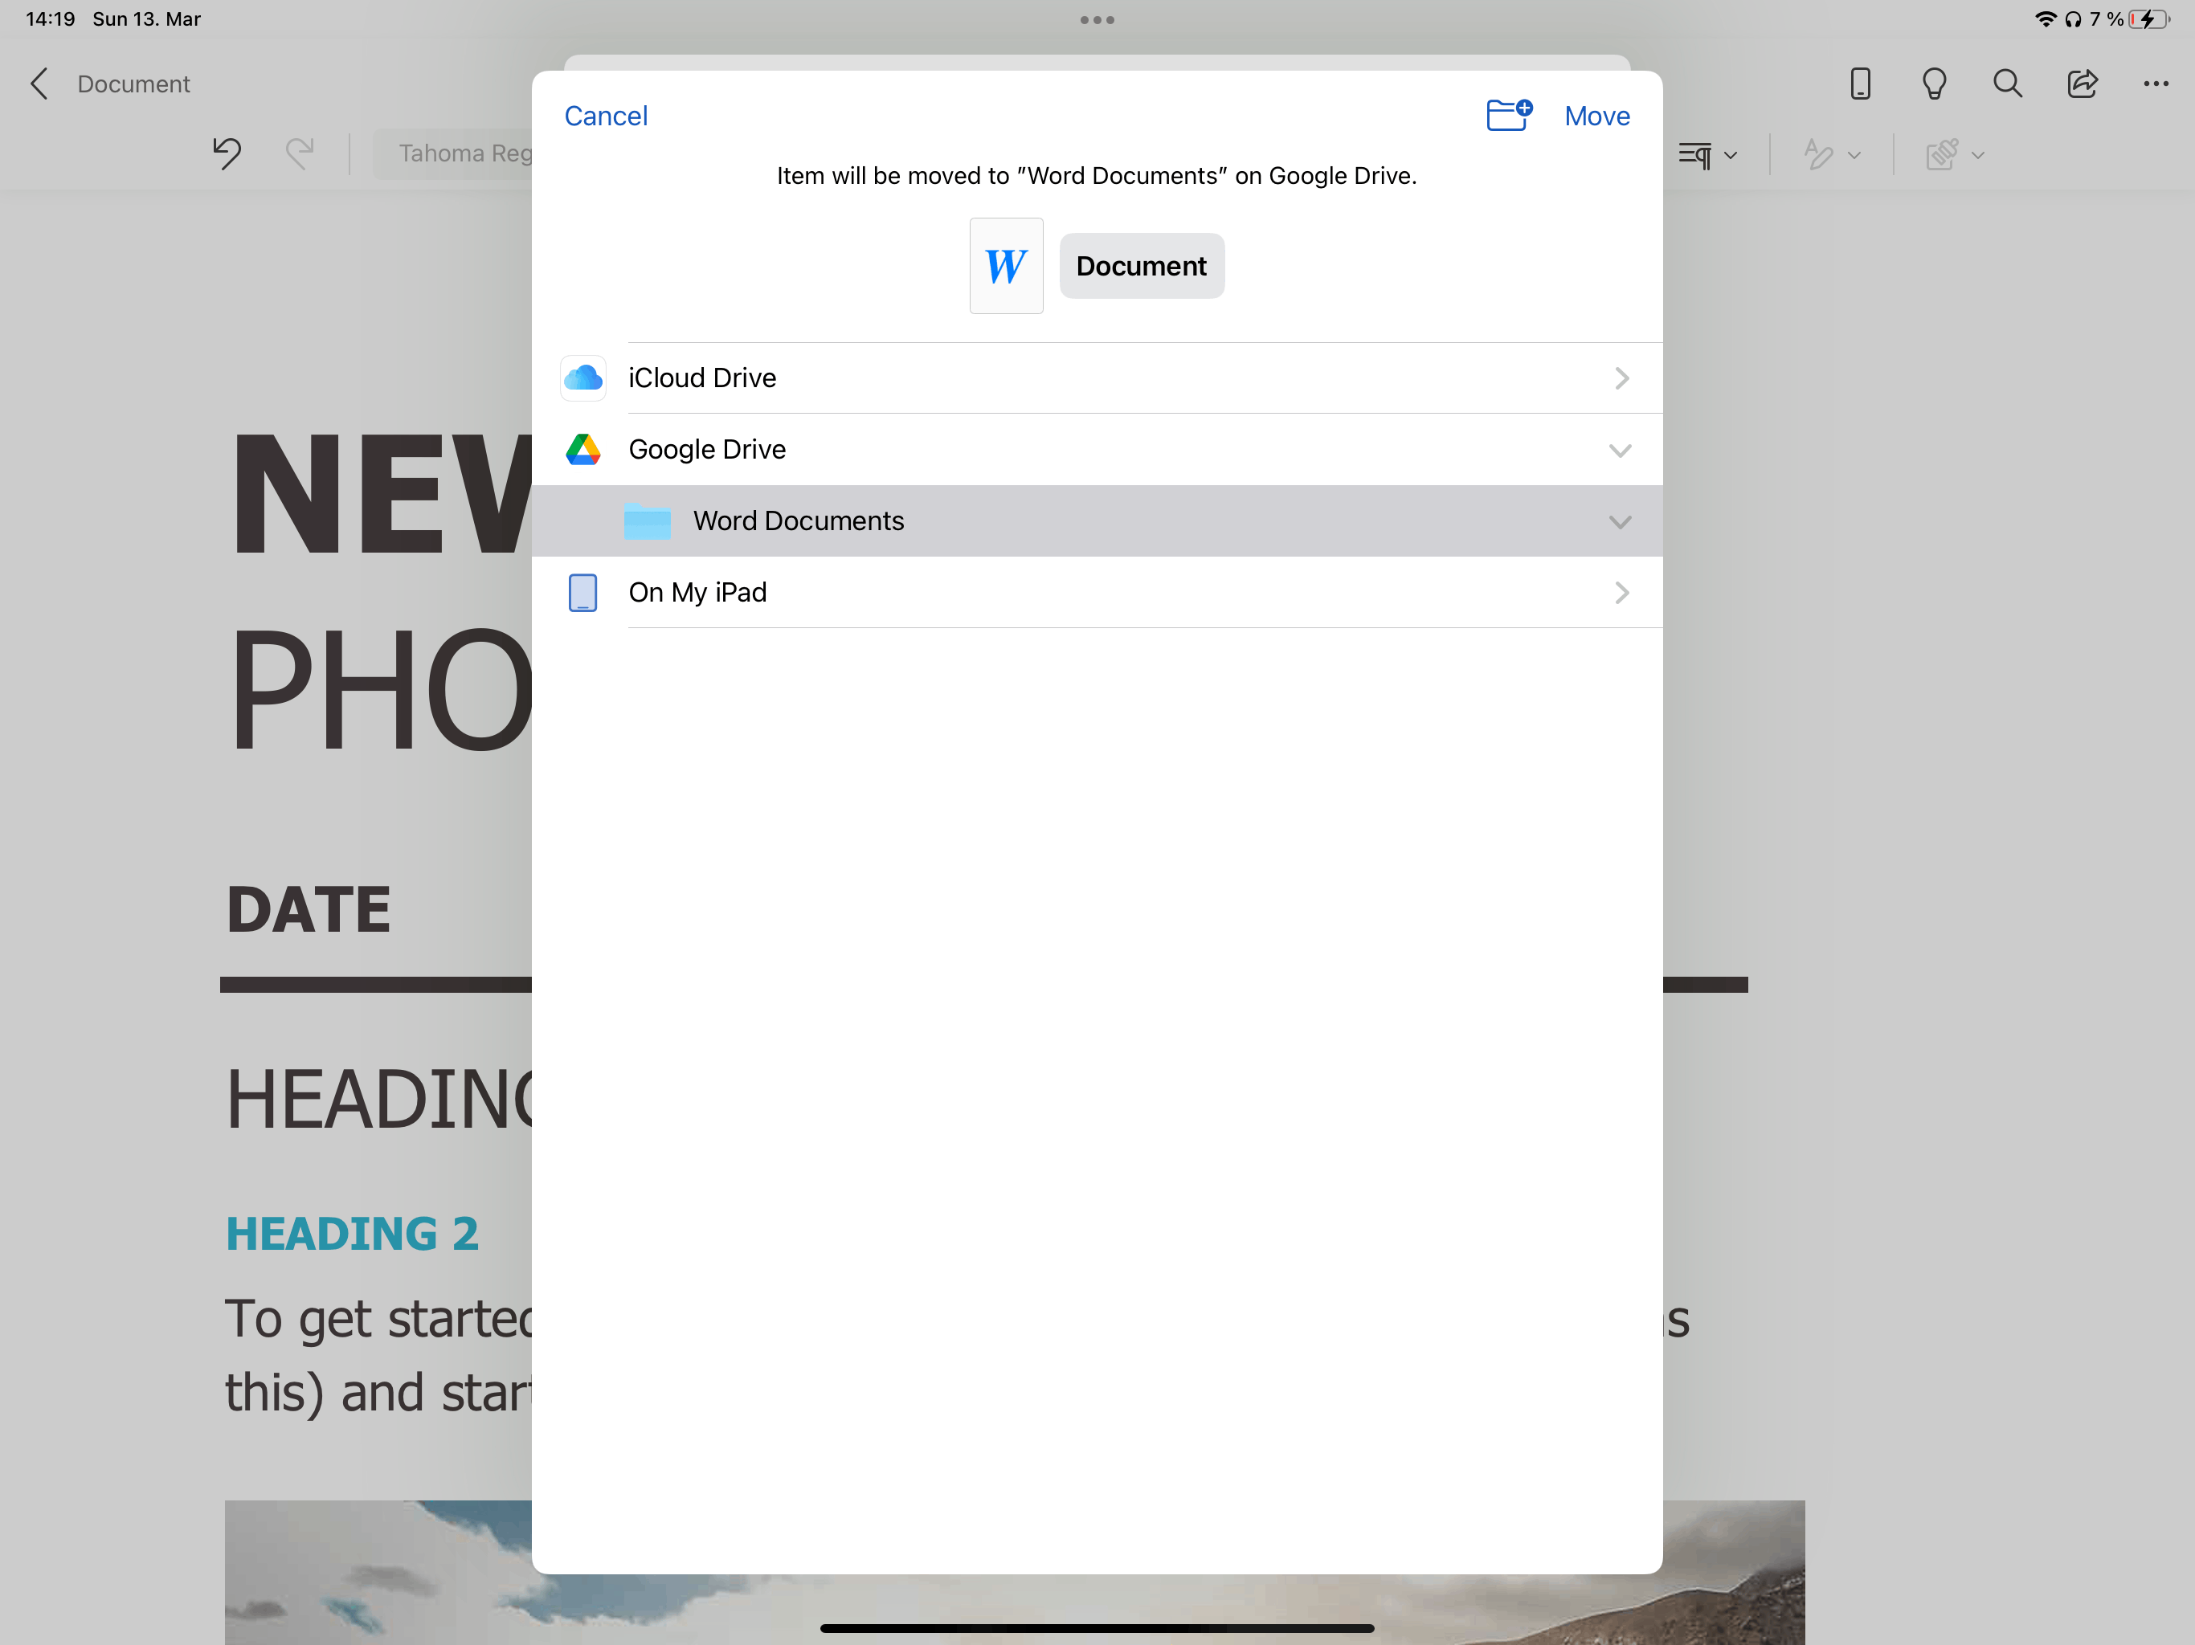This screenshot has height=1645, width=2195.
Task: Open the three-dot more options menu
Action: [2156, 84]
